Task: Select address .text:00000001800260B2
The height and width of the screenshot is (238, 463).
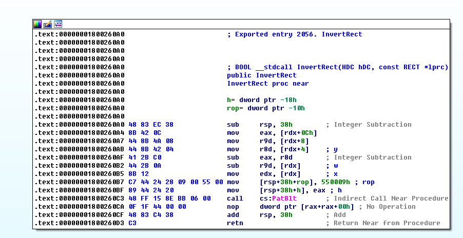Action: click(80, 166)
